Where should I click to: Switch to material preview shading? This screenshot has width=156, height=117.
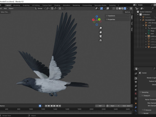click(122, 8)
